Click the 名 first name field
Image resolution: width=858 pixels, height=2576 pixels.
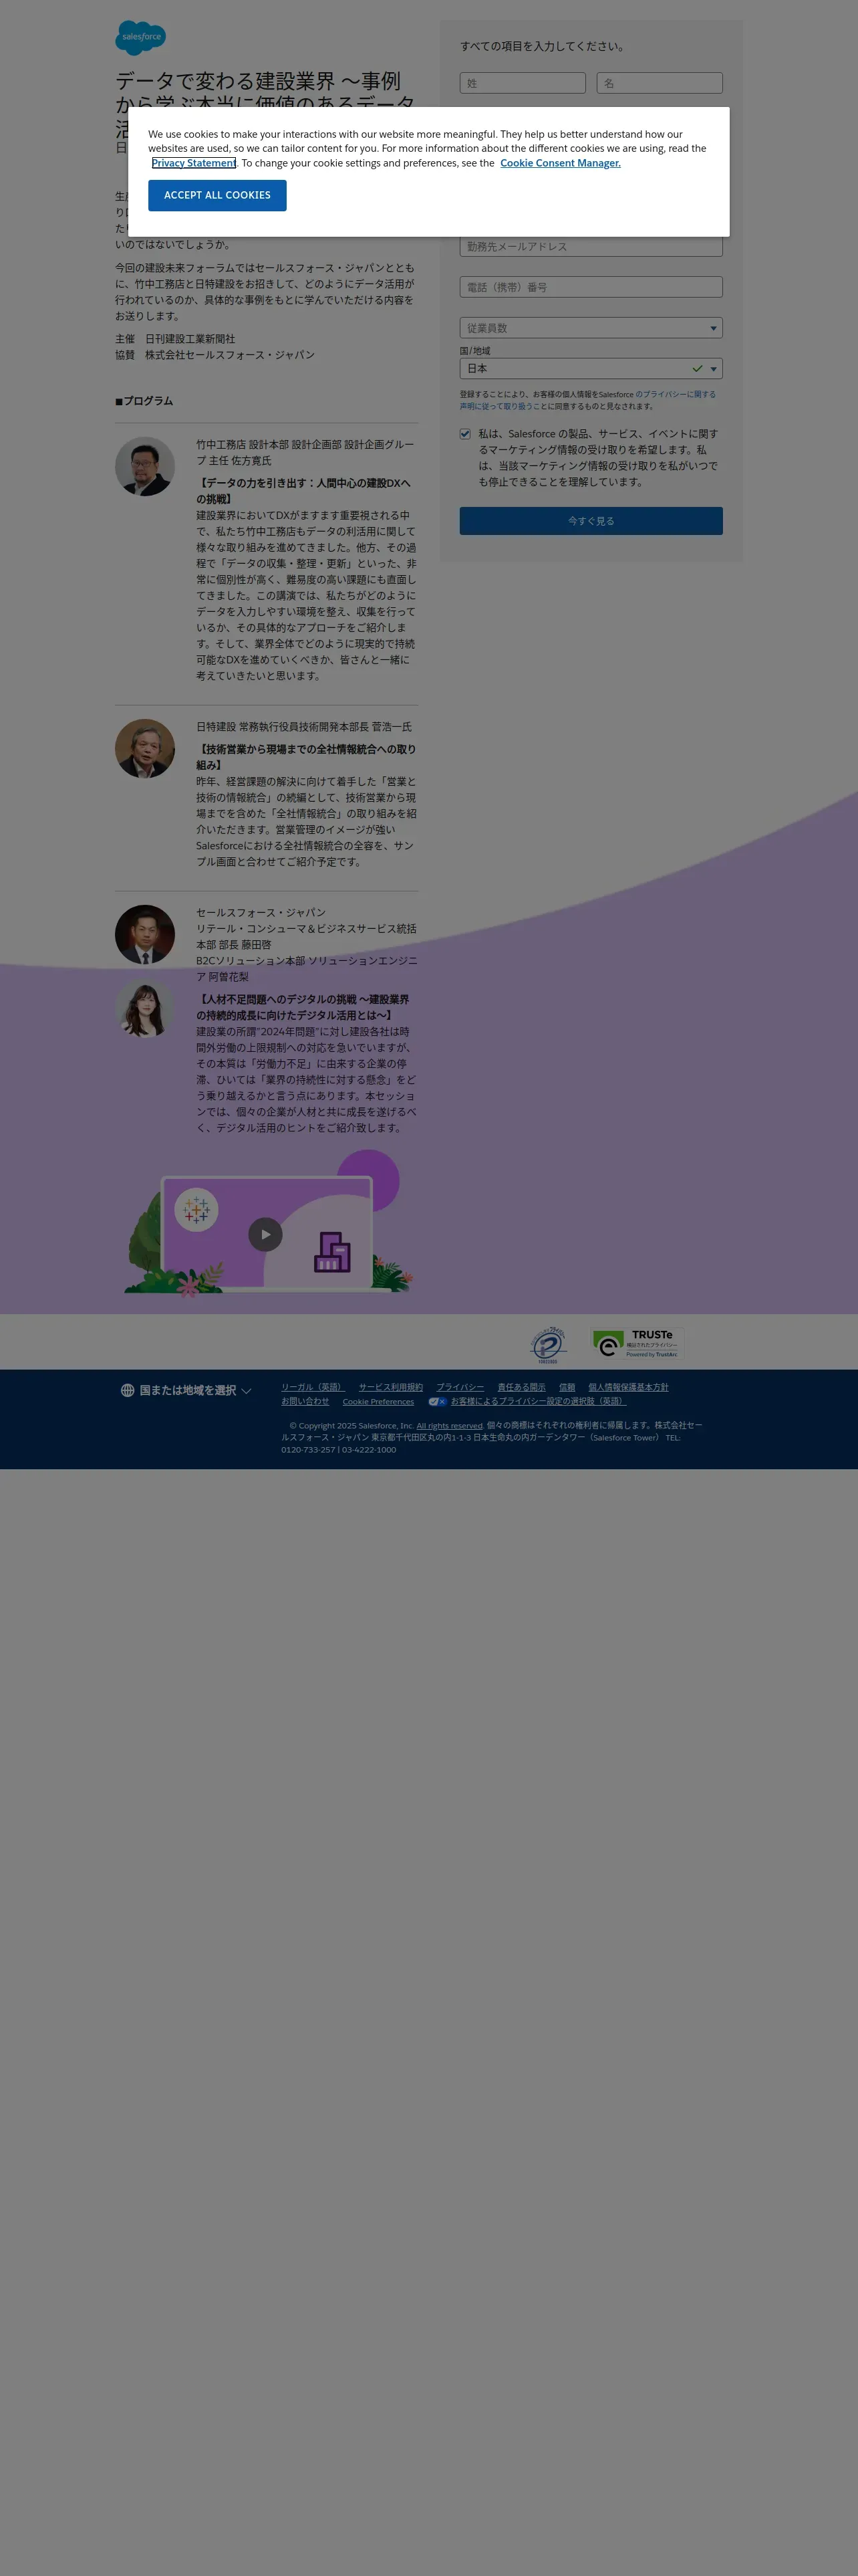pyautogui.click(x=660, y=83)
